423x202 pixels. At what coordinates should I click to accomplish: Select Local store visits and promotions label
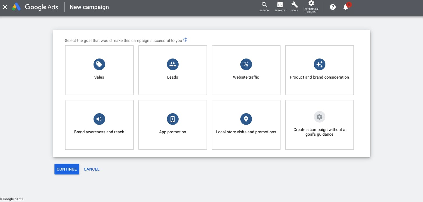(x=246, y=132)
